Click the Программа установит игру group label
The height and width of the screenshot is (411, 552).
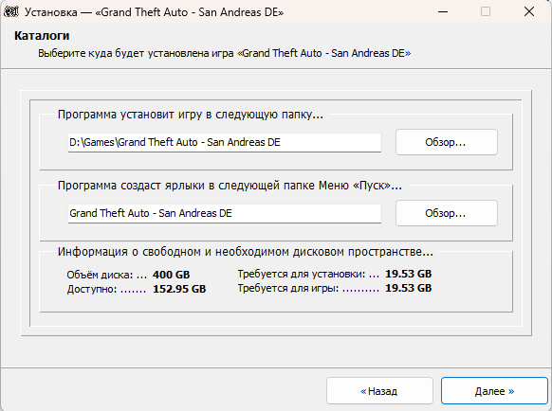click(x=191, y=115)
